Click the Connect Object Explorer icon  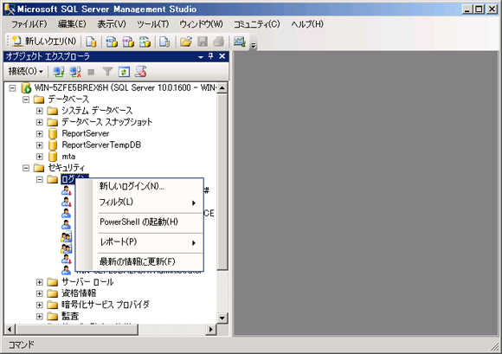(x=59, y=72)
